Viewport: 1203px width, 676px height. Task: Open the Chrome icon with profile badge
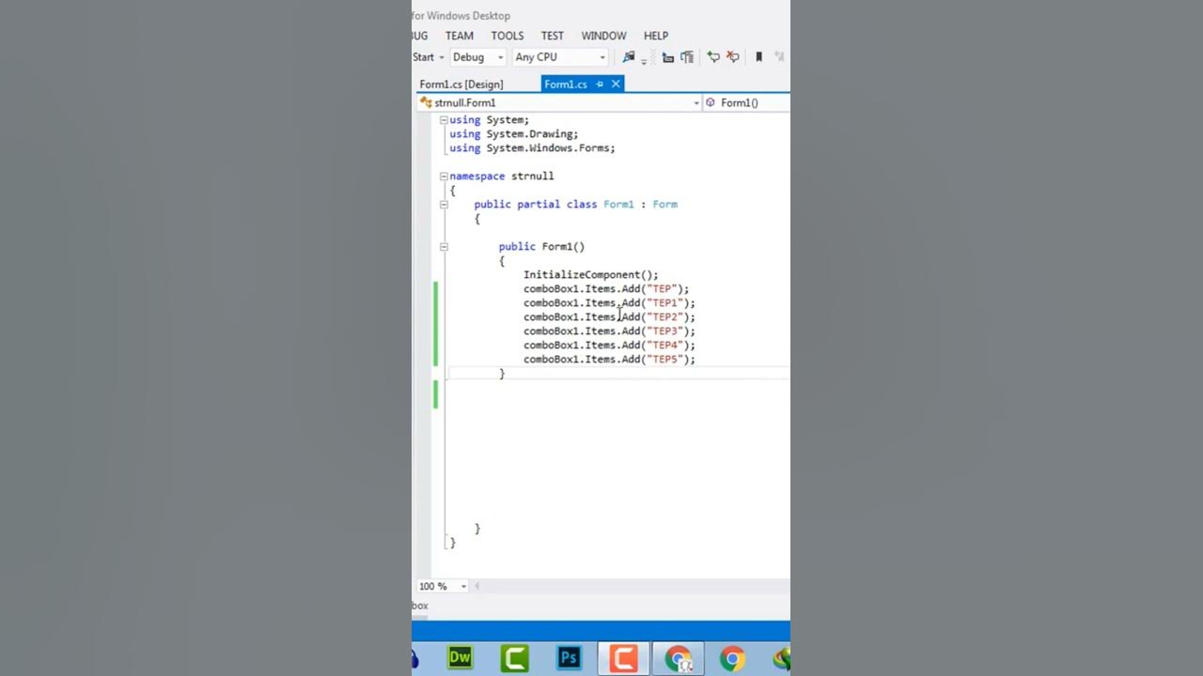point(679,658)
